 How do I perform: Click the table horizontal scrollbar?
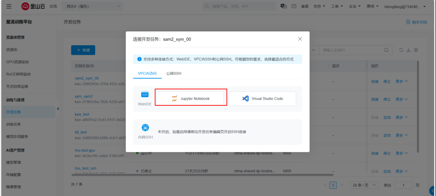point(202,175)
